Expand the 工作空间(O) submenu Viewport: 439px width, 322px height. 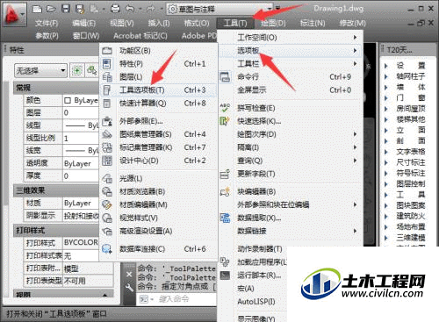tap(291, 38)
